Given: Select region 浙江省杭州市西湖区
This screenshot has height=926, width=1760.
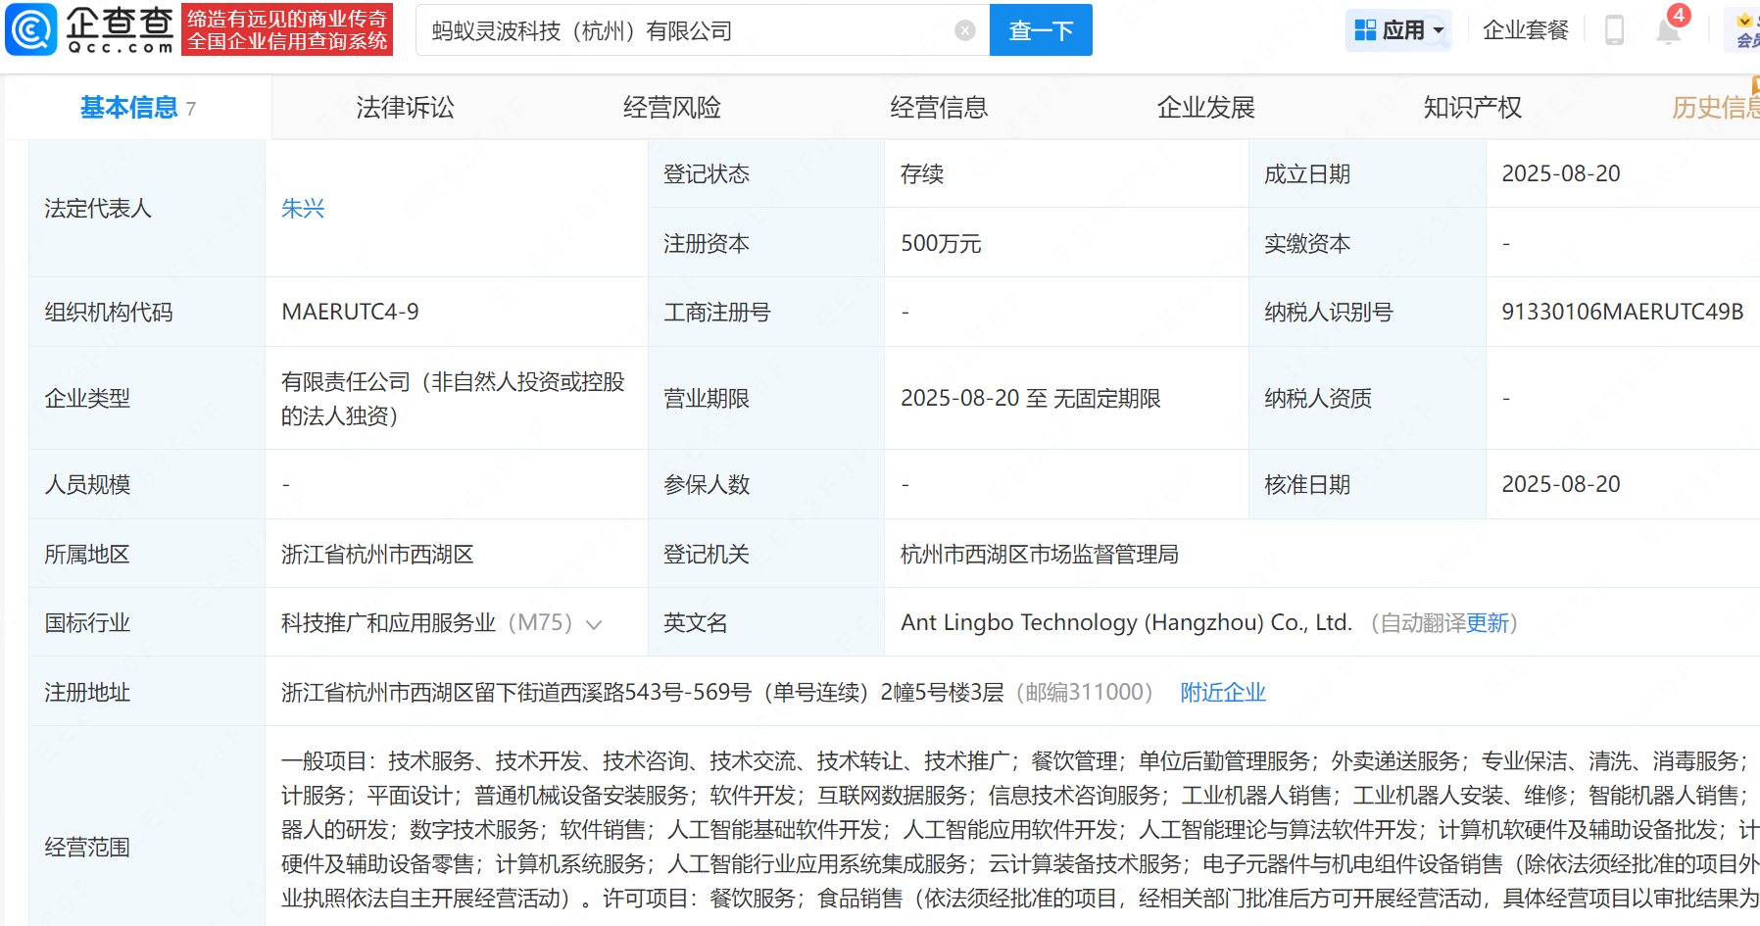Looking at the screenshot, I should coord(377,555).
